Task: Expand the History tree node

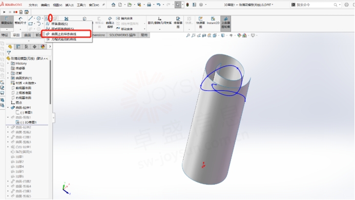Action: 8,64
